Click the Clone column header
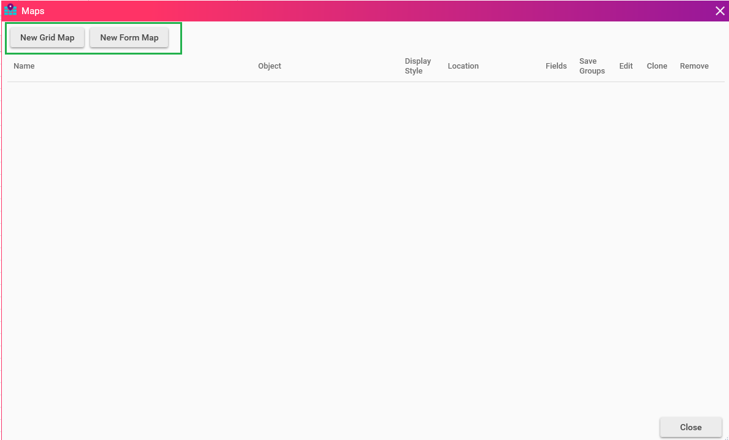 [657, 66]
